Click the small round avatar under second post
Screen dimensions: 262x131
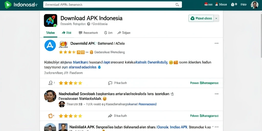pos(62,104)
